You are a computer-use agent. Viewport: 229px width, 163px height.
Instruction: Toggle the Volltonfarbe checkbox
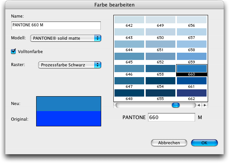pyautogui.click(x=13, y=51)
